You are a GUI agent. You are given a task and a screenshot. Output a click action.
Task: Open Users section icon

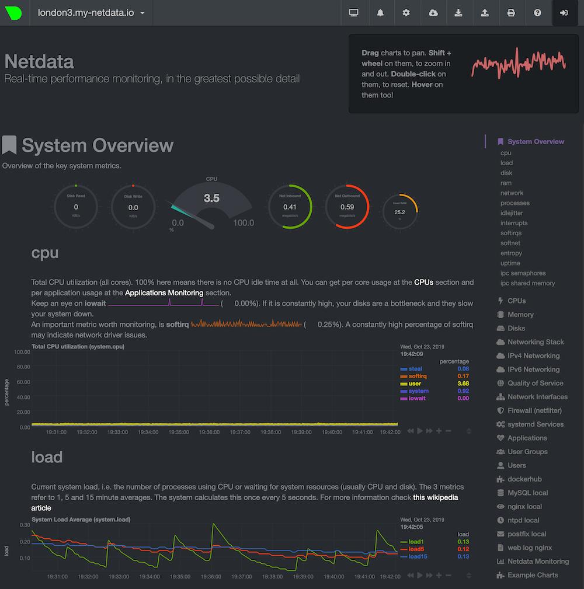tap(500, 465)
